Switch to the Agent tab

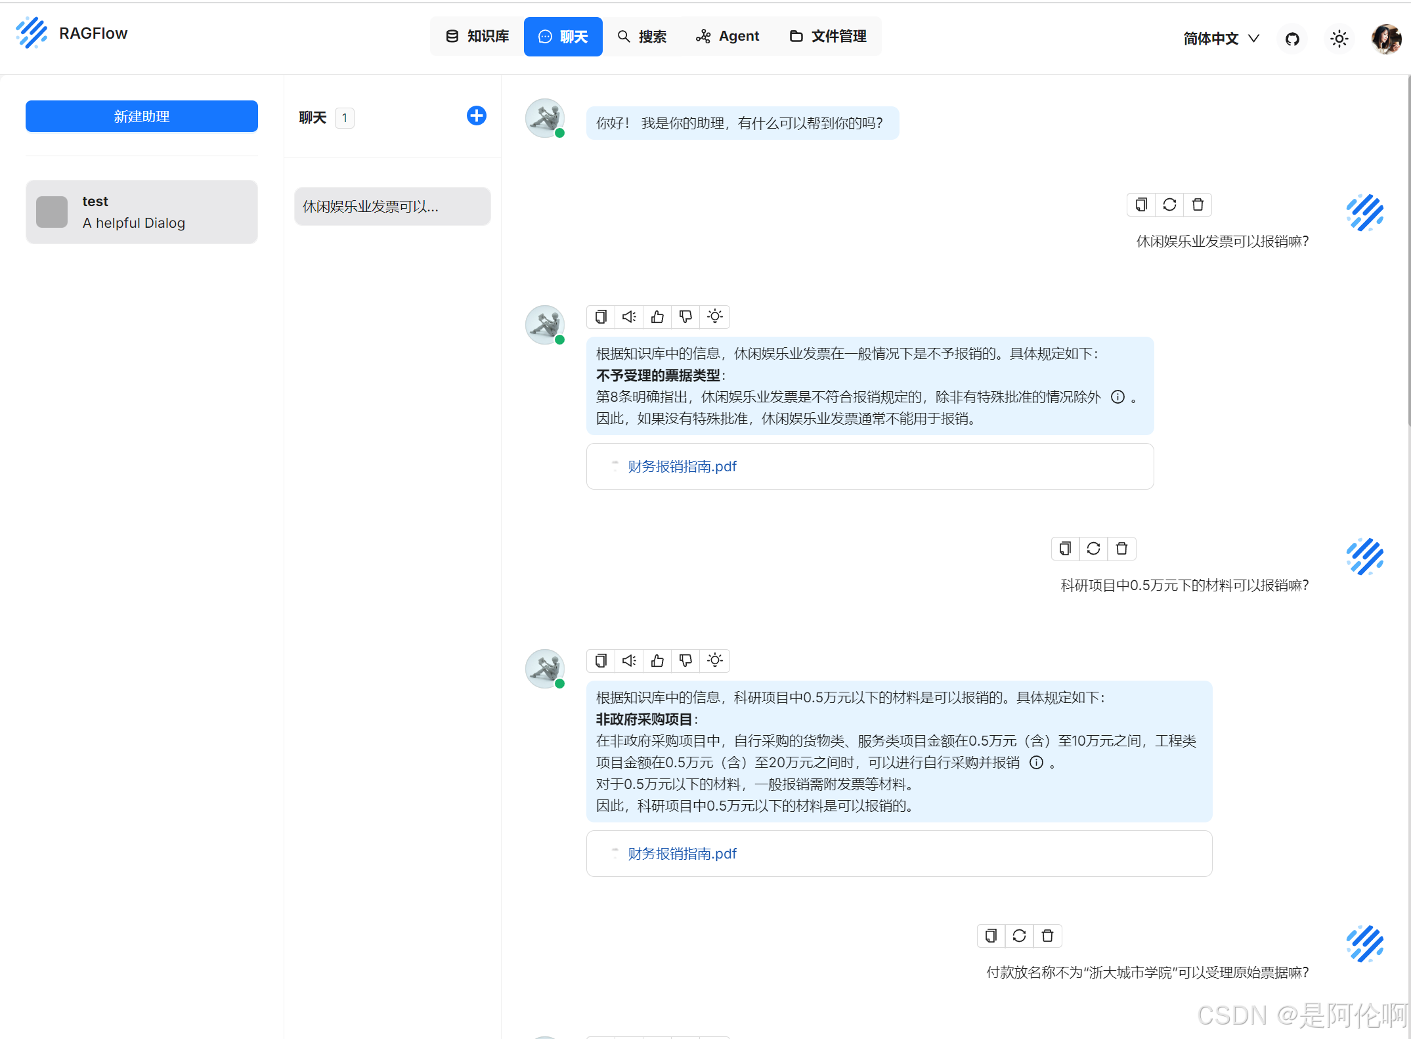point(727,37)
